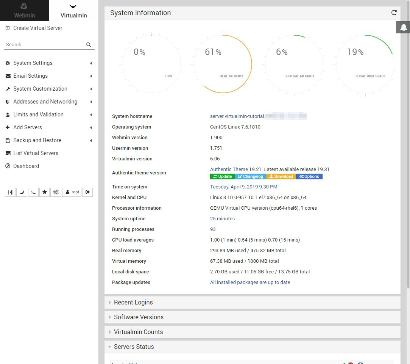
Task: Click the System Settings gear icon
Action: [x=8, y=63]
